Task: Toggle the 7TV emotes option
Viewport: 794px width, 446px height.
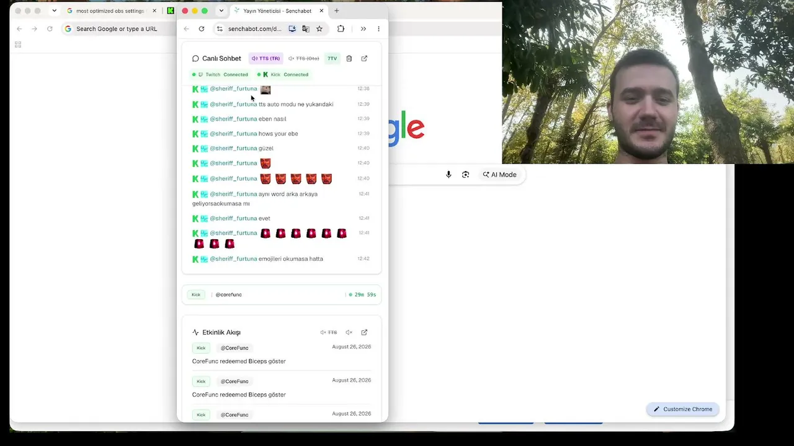Action: [x=332, y=58]
